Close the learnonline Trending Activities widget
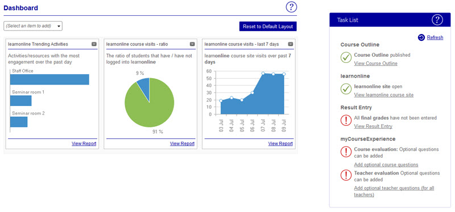The height and width of the screenshot is (212, 455). pyautogui.click(x=94, y=44)
